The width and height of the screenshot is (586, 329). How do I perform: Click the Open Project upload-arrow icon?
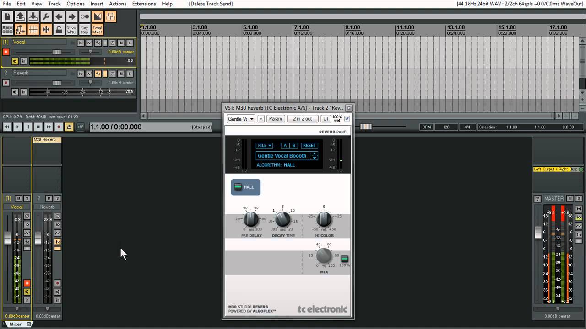[x=20, y=17]
